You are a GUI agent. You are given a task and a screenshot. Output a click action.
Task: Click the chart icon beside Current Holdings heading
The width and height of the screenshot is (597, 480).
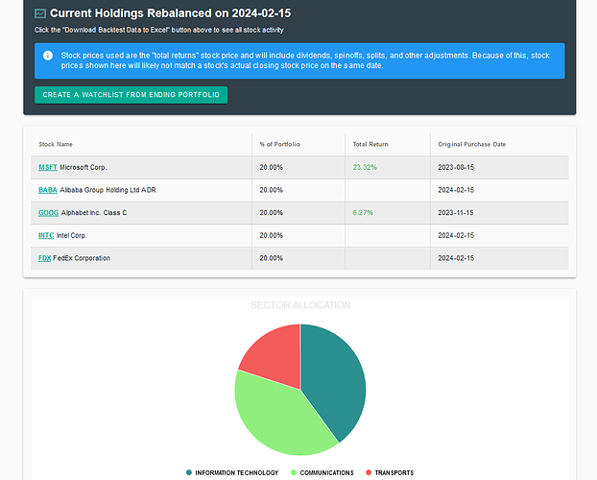pyautogui.click(x=40, y=13)
